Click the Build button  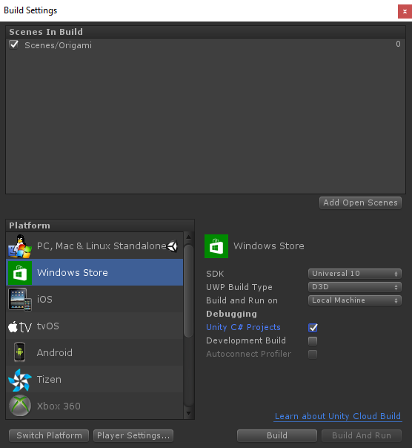[x=277, y=435]
